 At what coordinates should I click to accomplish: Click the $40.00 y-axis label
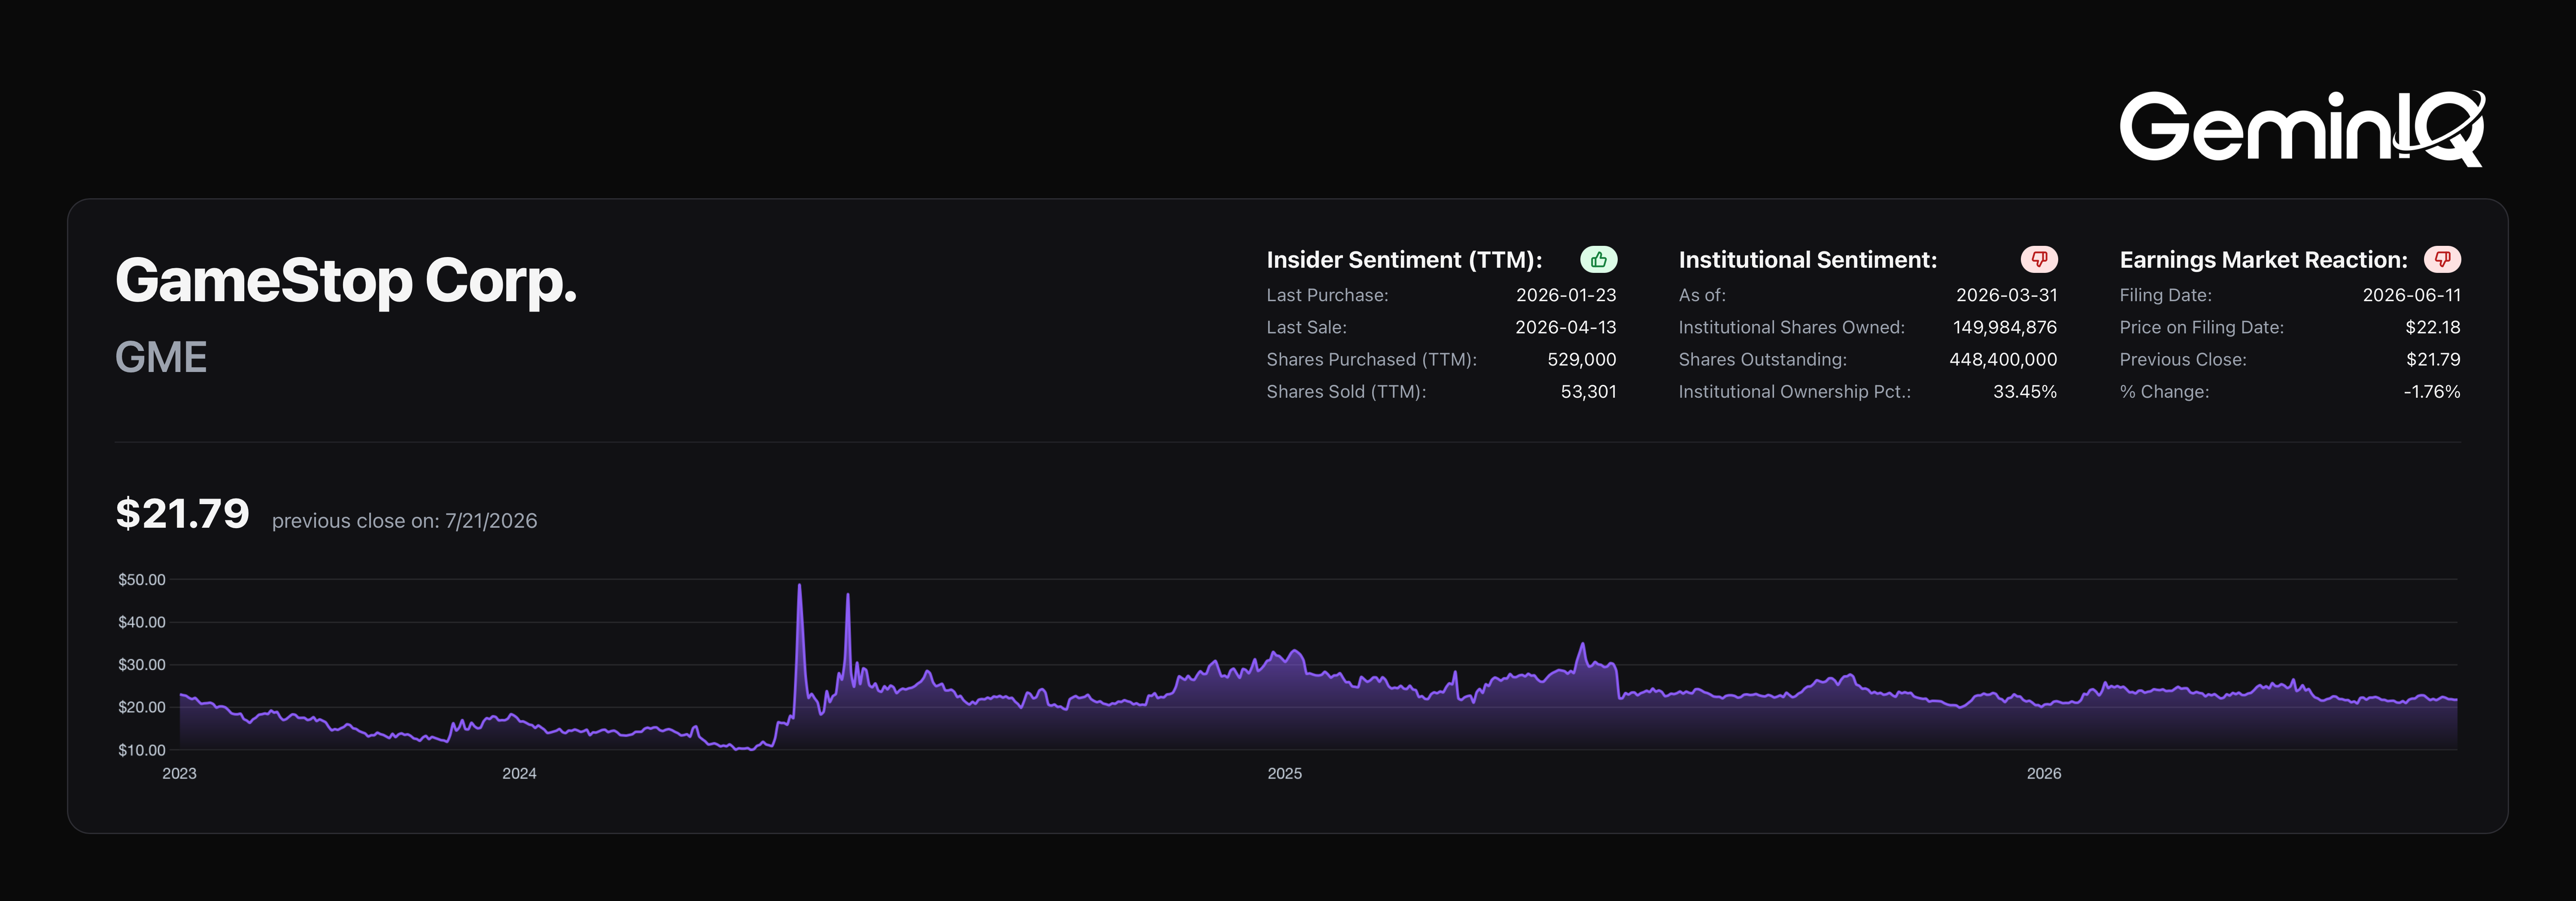click(142, 622)
